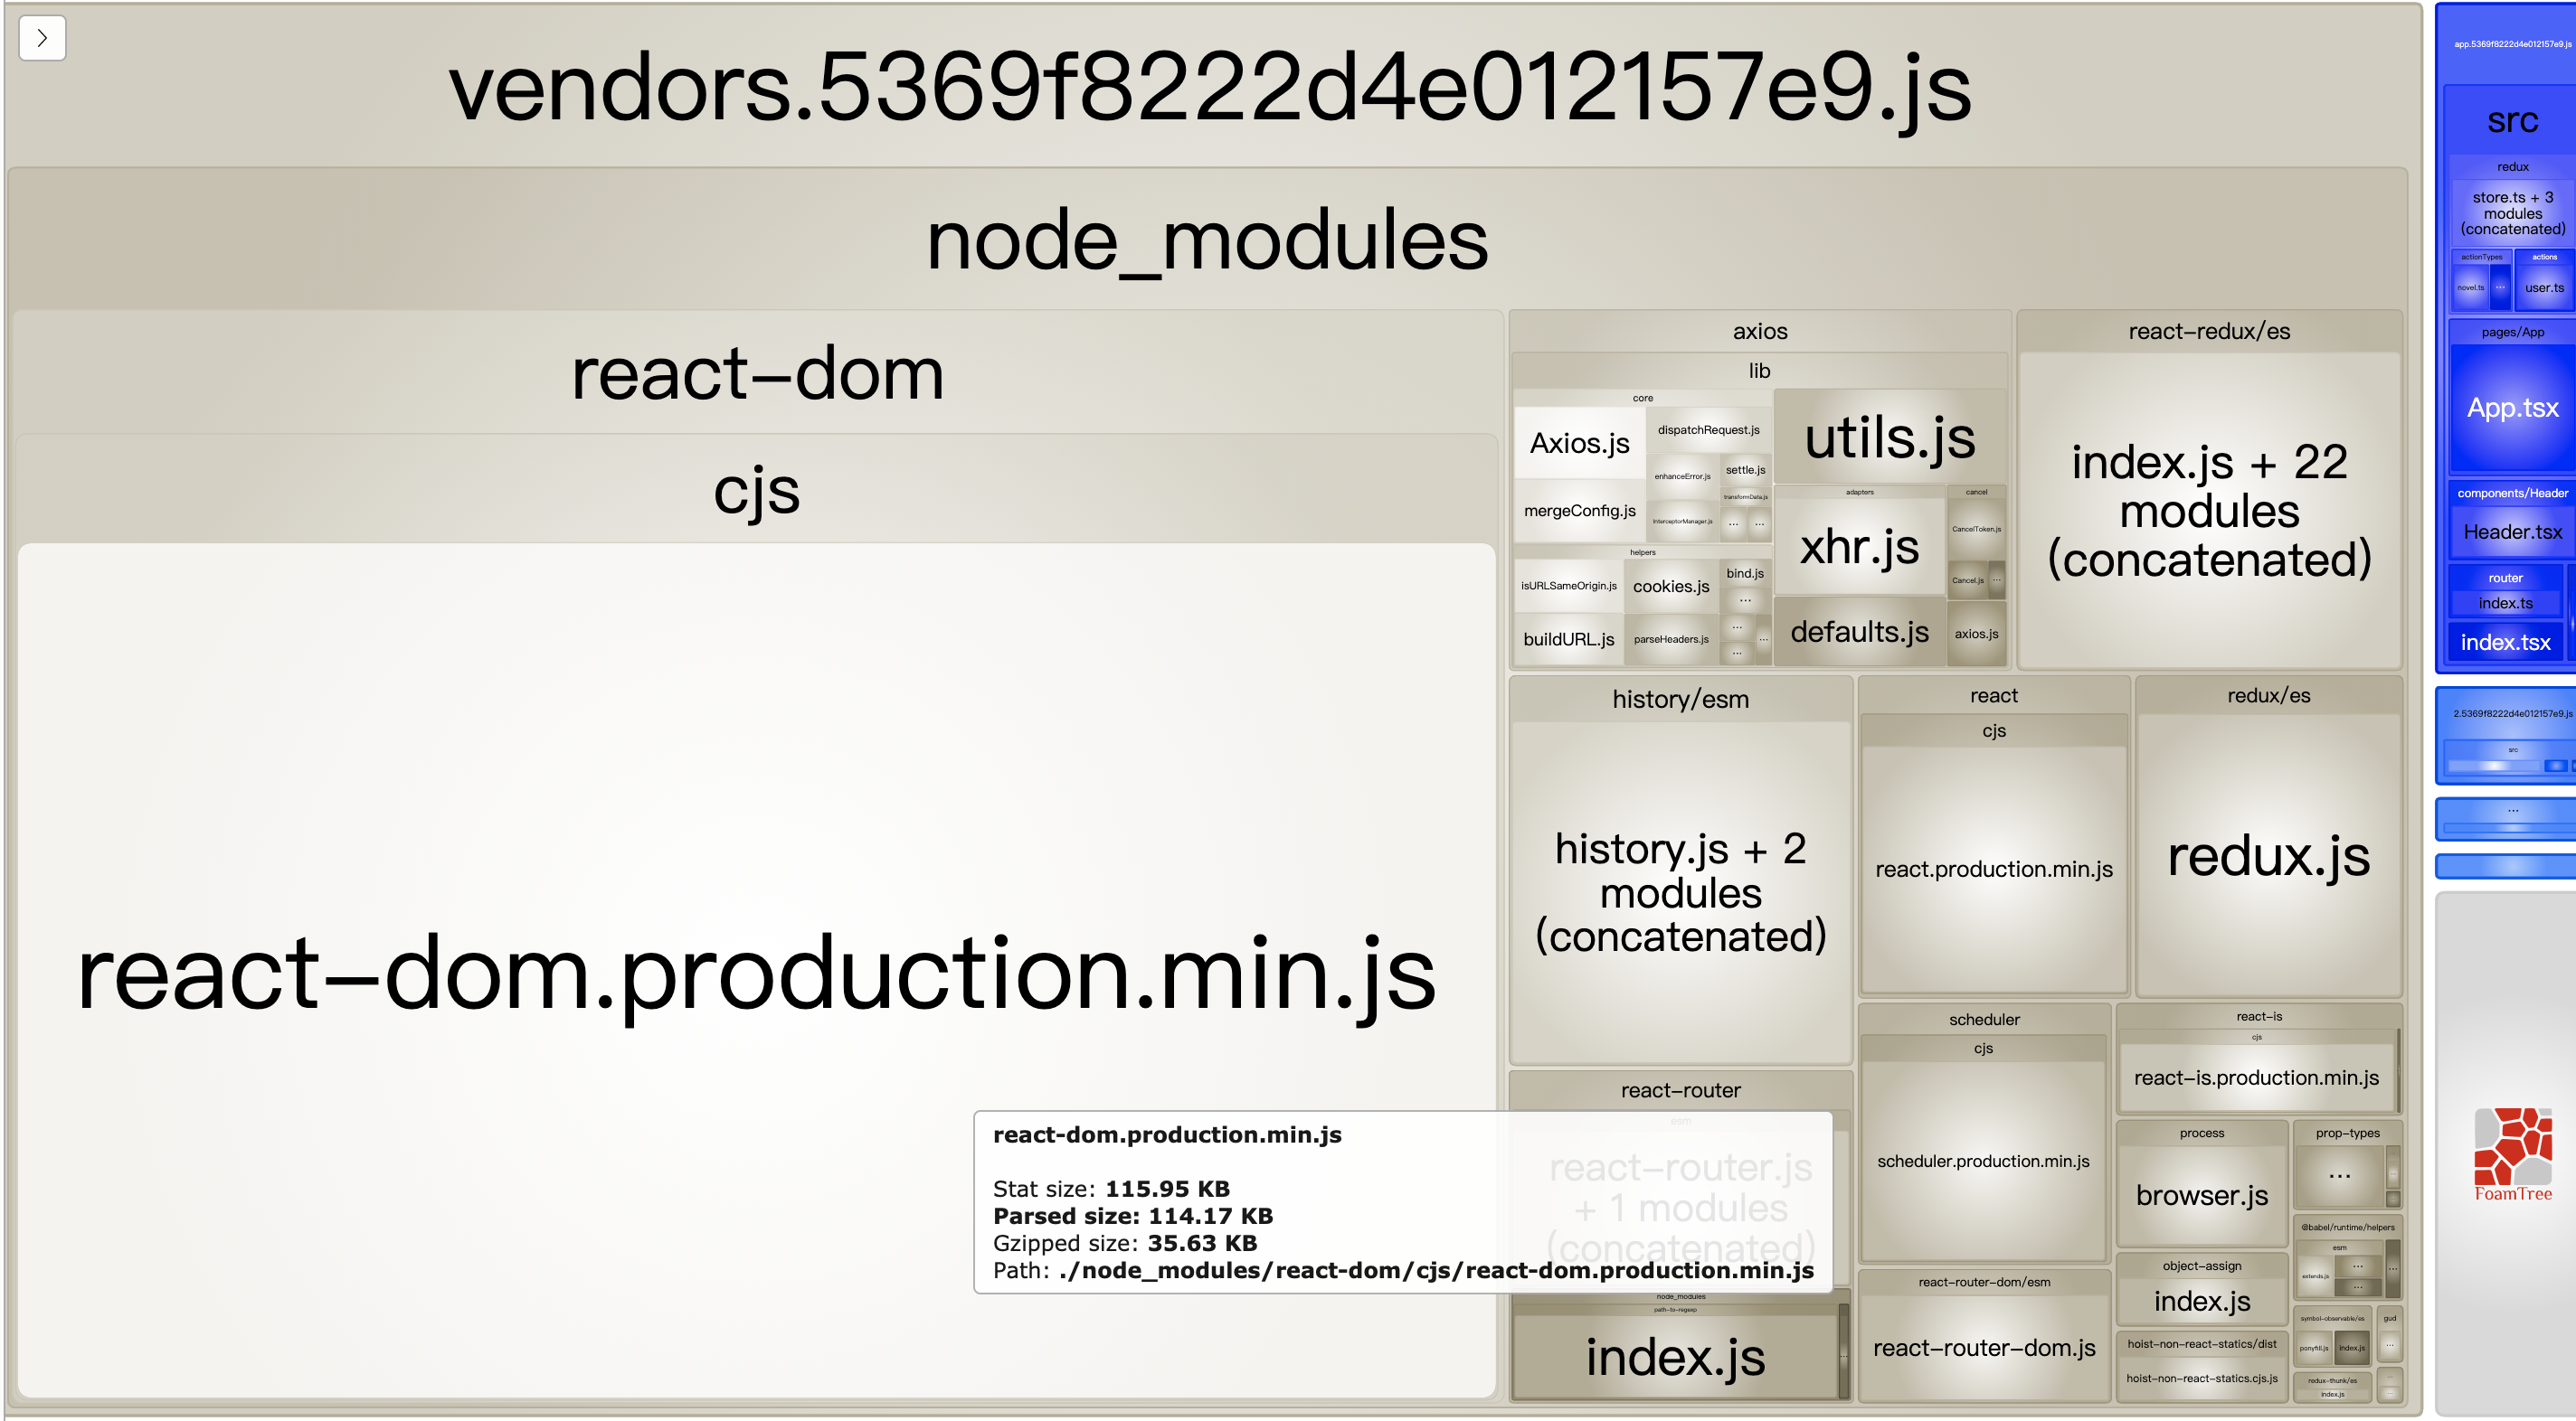2576x1421 pixels.
Task: Click the object-assign index.js block
Action: pos(2202,1301)
